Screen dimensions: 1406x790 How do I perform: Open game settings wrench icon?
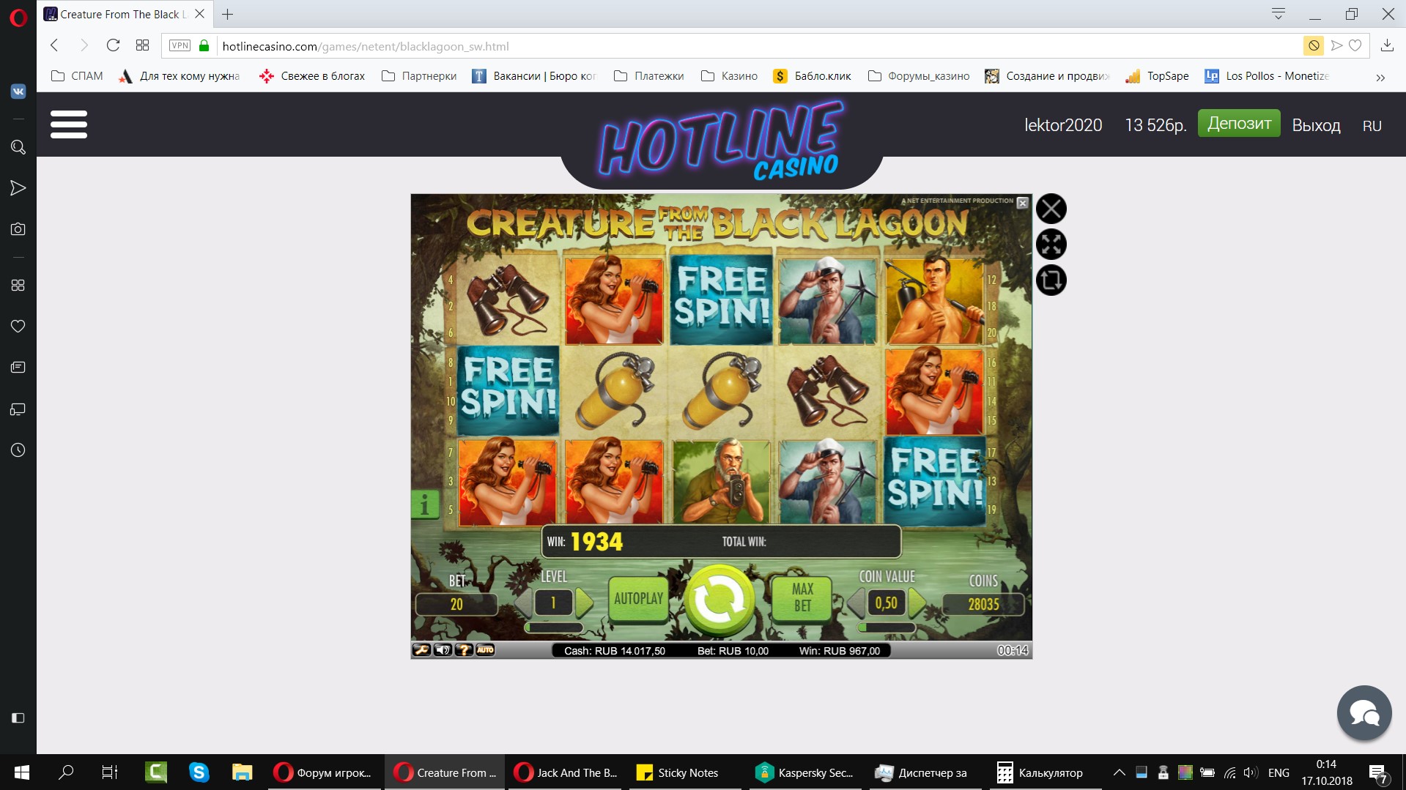pos(421,650)
